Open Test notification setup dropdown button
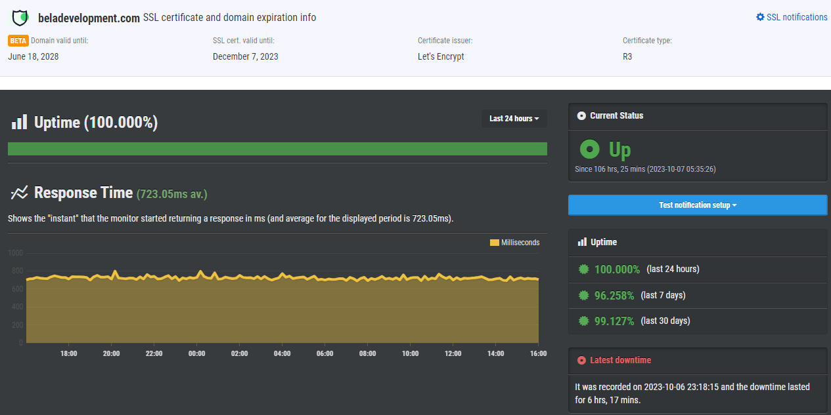This screenshot has width=831, height=415. pos(698,205)
